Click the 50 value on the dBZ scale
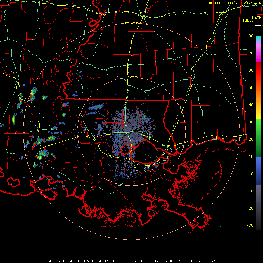Viewport: 263px width, 263px height. point(251,88)
